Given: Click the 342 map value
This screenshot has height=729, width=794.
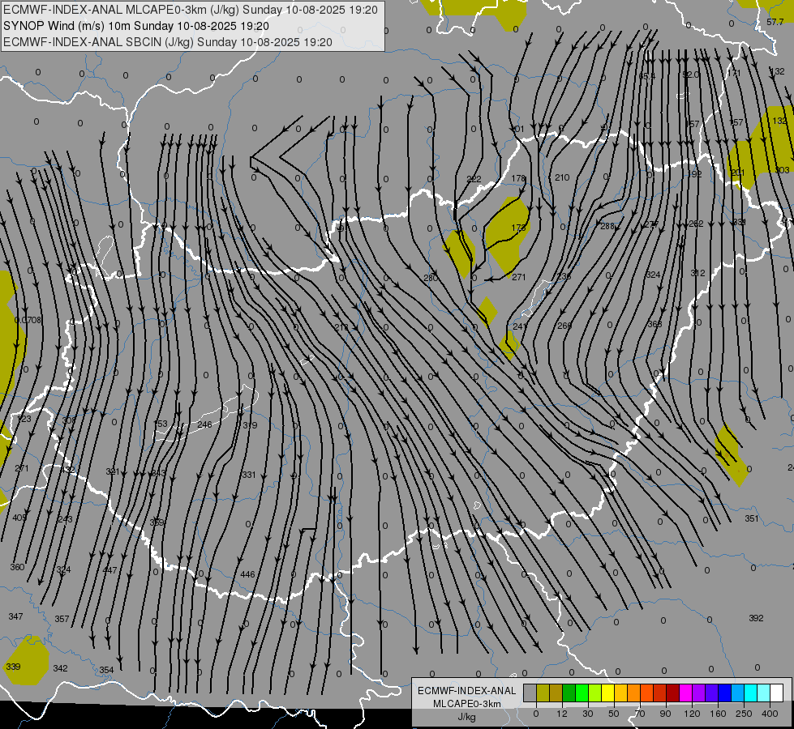Looking at the screenshot, I should tap(60, 667).
